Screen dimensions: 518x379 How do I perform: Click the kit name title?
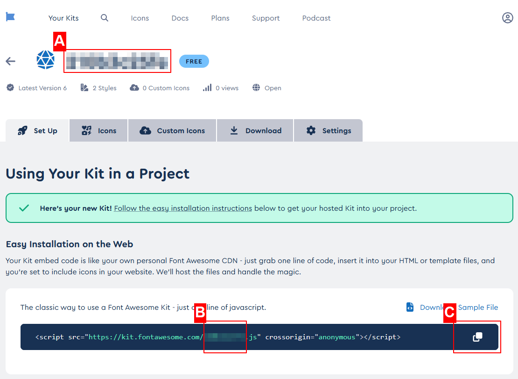[117, 61]
